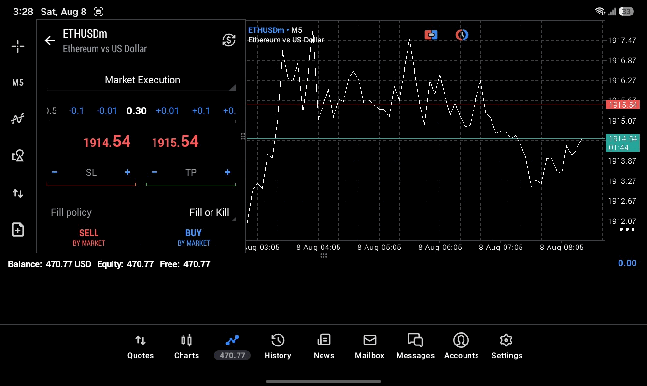Tap the dollar refresh icon in order panel
This screenshot has width=647, height=386.
pyautogui.click(x=229, y=40)
